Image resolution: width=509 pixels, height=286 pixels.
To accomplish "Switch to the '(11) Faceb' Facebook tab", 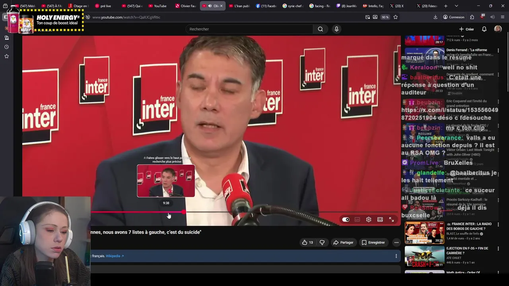I will [x=266, y=6].
